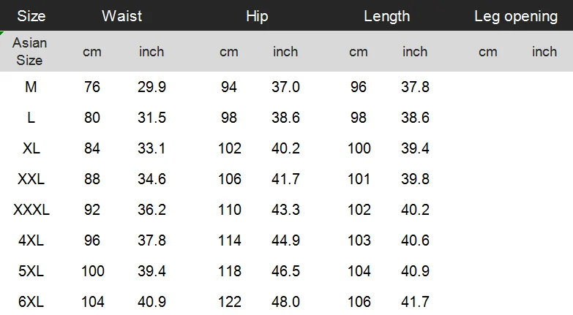Select the XXXL size row label
573x315 pixels.
click(x=31, y=210)
